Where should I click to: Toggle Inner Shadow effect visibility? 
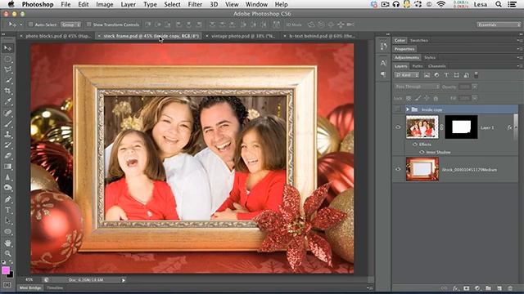[x=422, y=152]
